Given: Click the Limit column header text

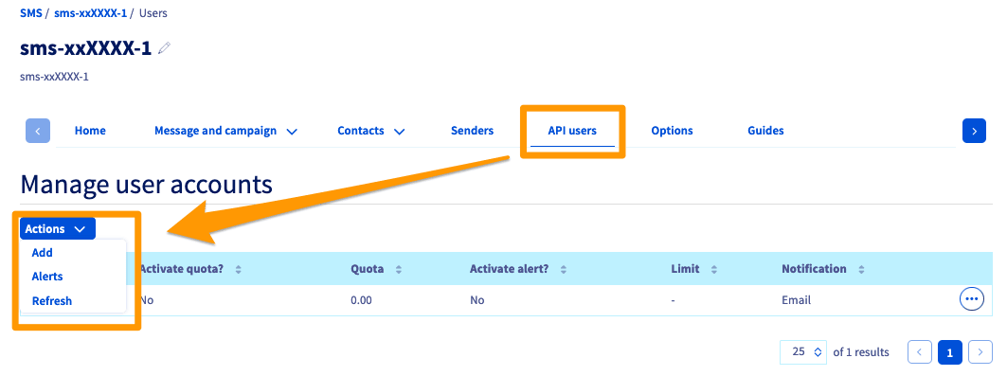Looking at the screenshot, I should pyautogui.click(x=685, y=269).
